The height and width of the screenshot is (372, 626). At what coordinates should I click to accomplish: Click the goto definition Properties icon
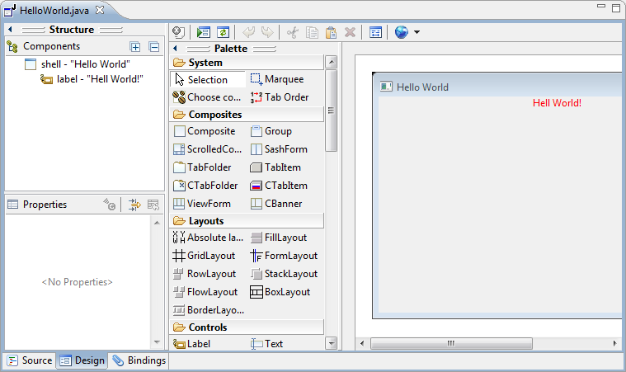[x=110, y=205]
